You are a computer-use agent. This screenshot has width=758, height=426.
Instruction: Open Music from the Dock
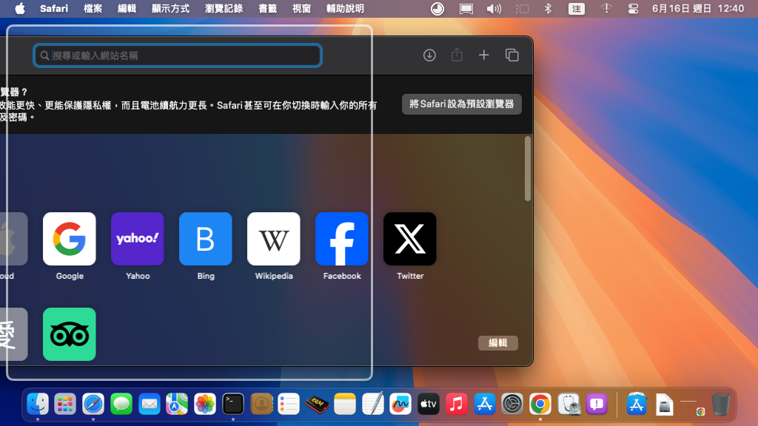pyautogui.click(x=456, y=404)
